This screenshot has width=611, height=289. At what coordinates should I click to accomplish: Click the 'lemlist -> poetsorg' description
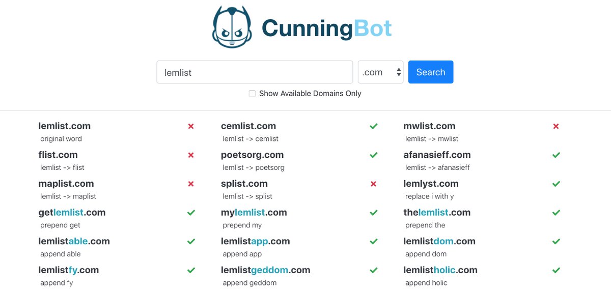(x=254, y=167)
